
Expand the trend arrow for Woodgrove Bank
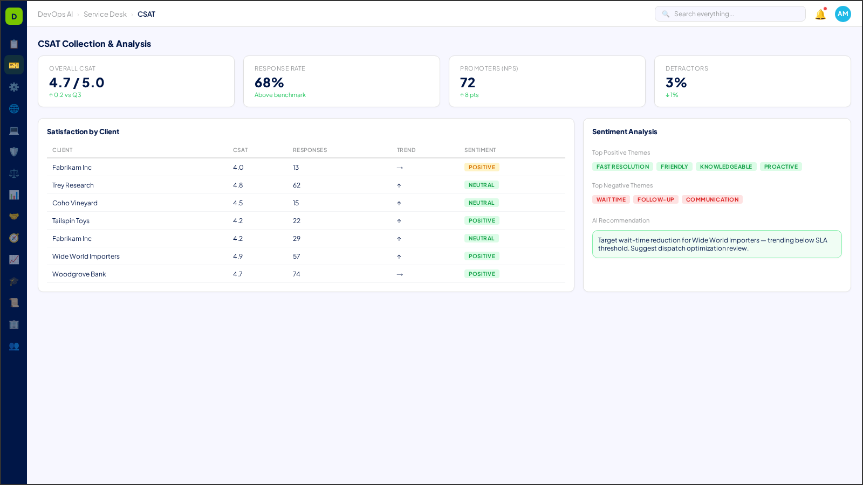coord(399,274)
